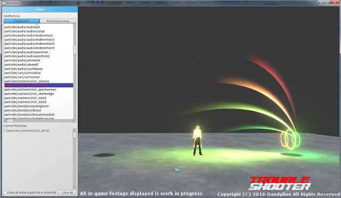The height and width of the screenshot is (198, 341).
Task: Click the glowing character in the viewport
Action: pos(198,141)
